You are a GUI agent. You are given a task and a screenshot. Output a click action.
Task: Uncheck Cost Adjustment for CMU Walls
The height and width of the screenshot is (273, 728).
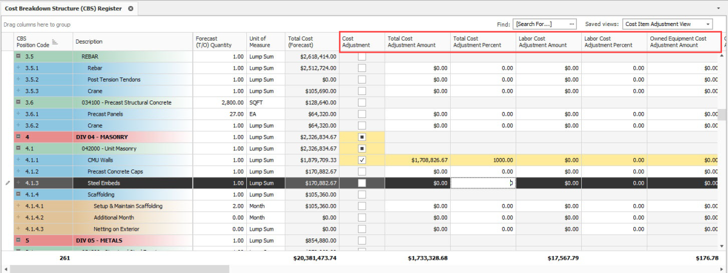click(362, 160)
